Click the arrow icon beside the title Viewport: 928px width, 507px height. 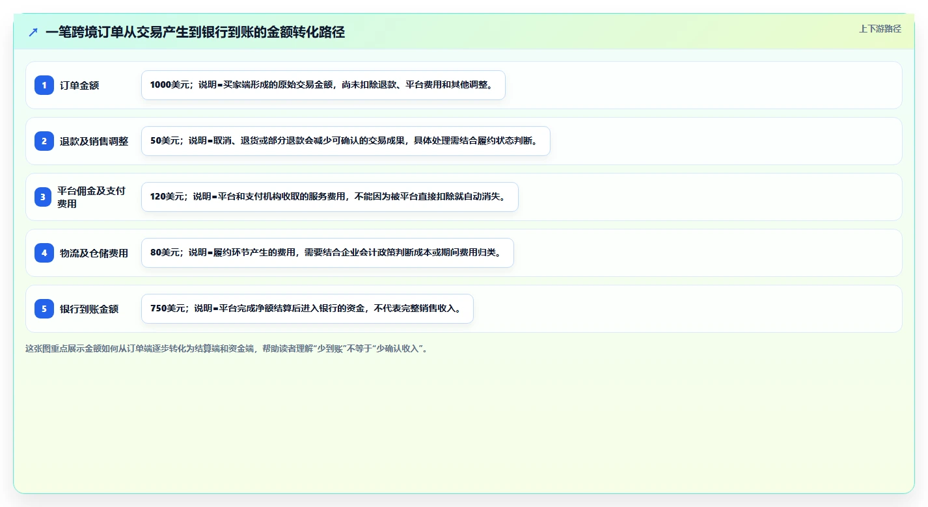[x=33, y=32]
